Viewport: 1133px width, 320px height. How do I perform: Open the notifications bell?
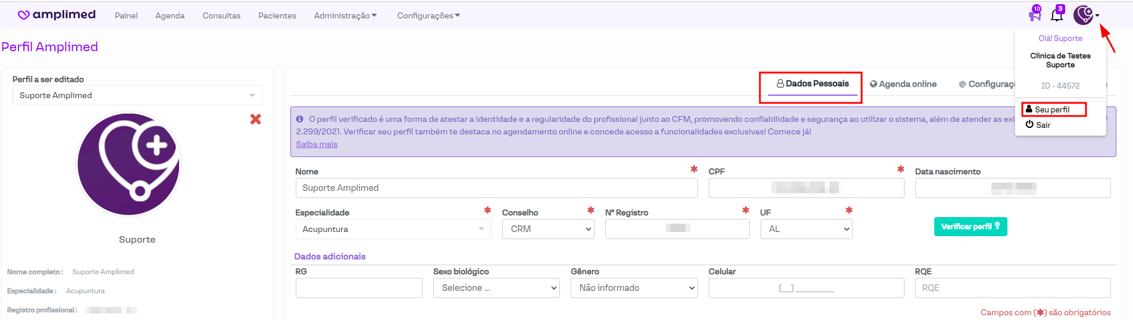[1057, 15]
